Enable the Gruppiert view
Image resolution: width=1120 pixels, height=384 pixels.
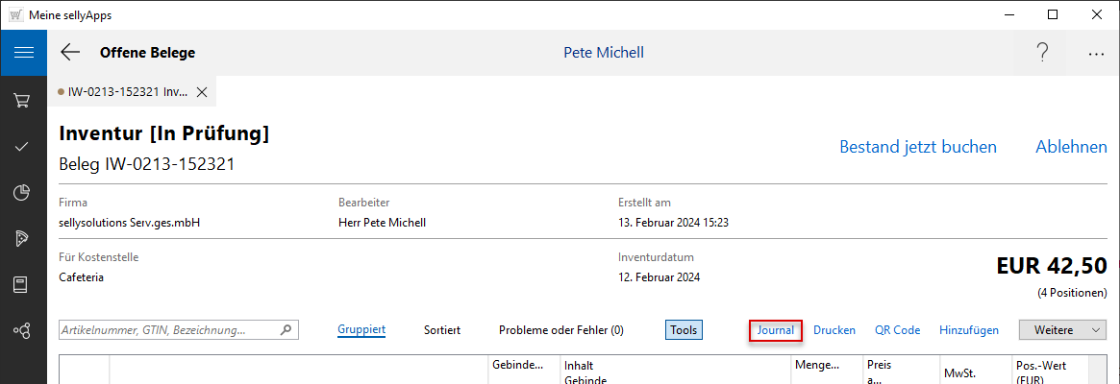click(x=361, y=330)
